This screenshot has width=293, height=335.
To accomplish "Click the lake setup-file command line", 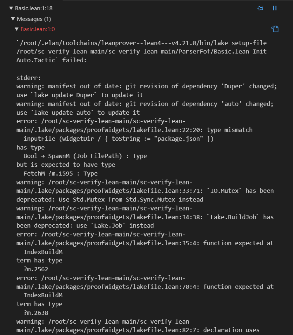I will tap(141, 43).
